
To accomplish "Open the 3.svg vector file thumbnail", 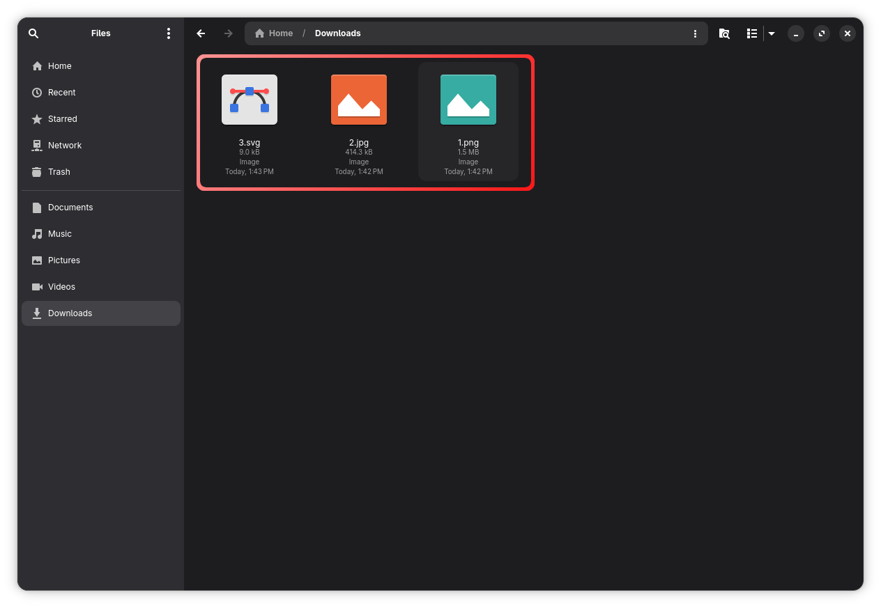I will pyautogui.click(x=250, y=100).
